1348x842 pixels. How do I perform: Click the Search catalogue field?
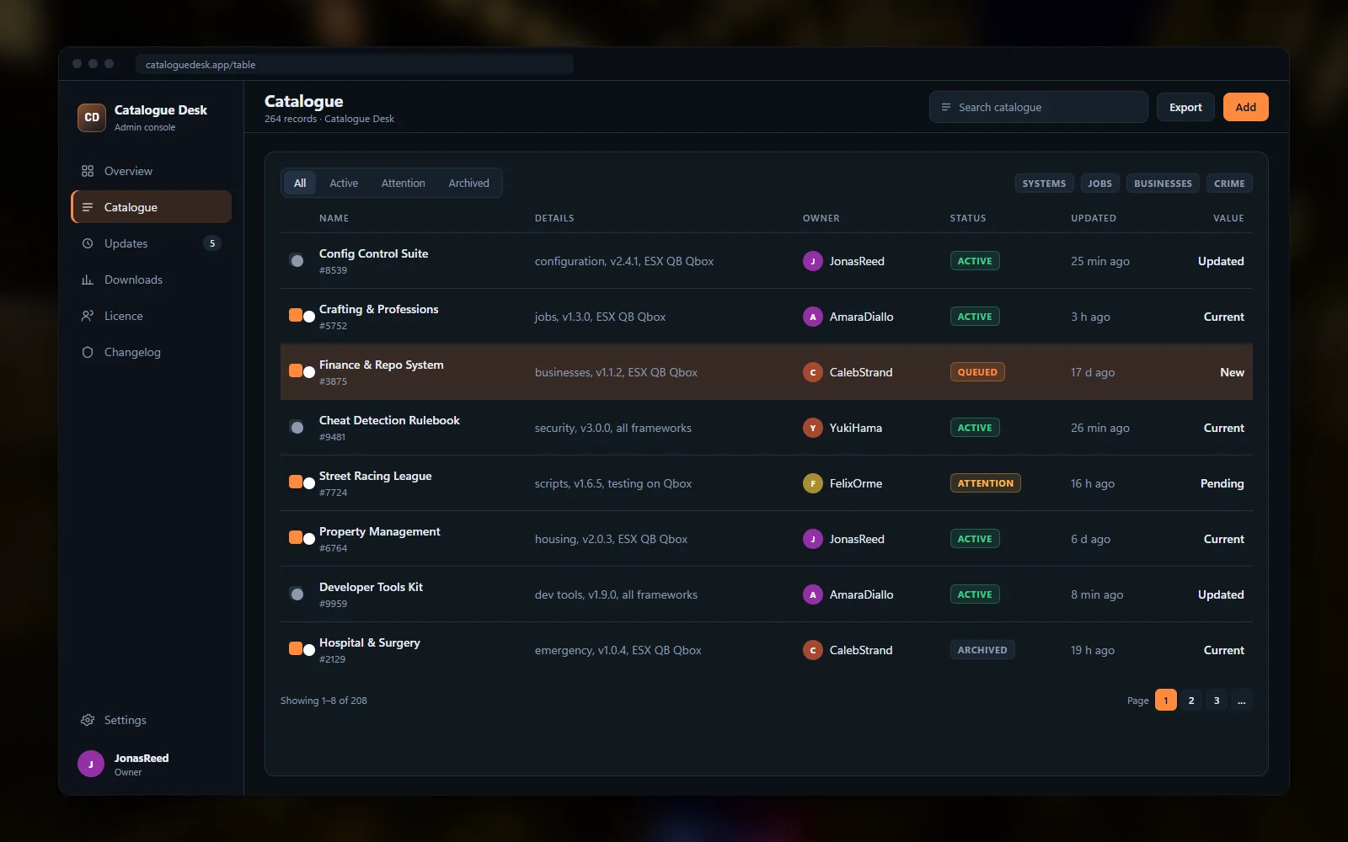pyautogui.click(x=1038, y=107)
